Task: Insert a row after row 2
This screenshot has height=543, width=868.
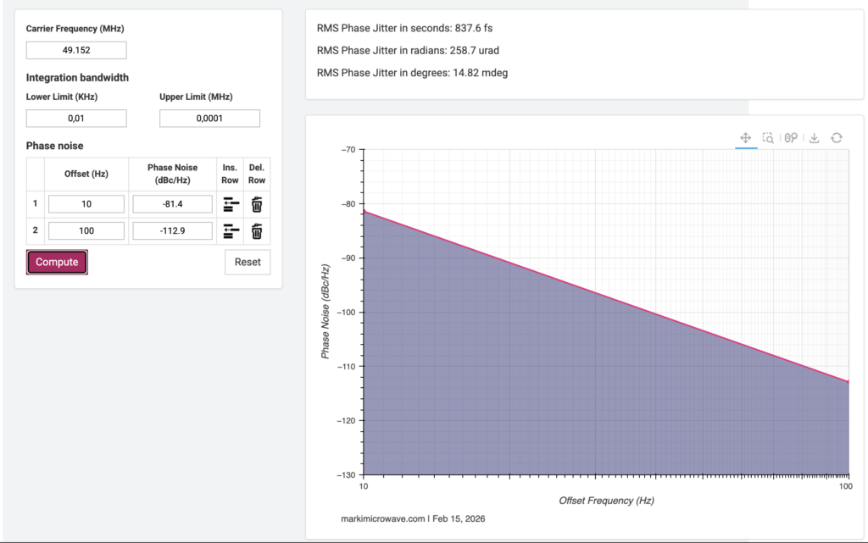Action: point(231,230)
